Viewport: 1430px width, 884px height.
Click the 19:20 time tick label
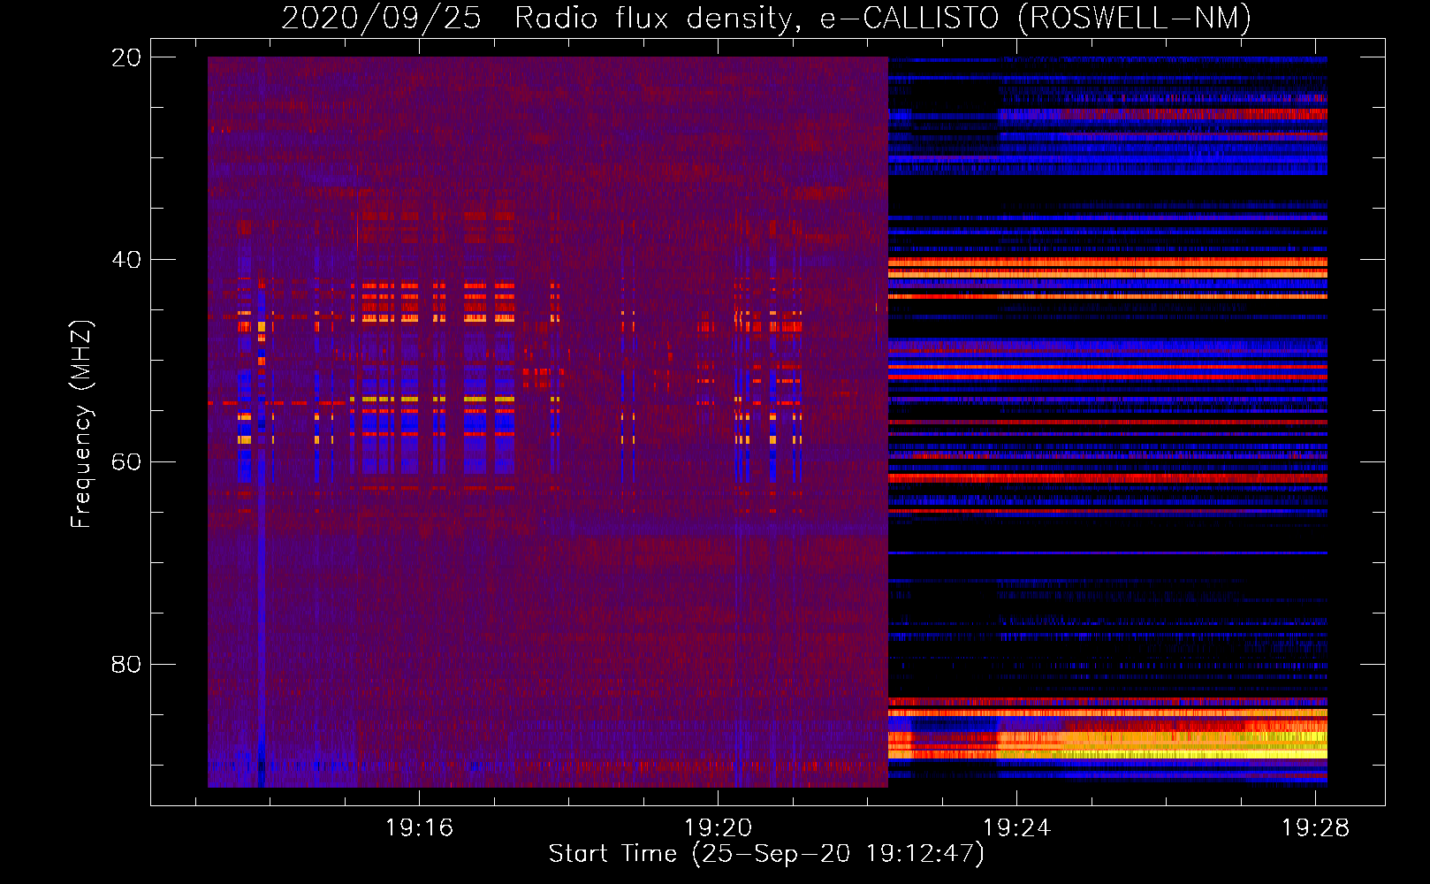718,827
